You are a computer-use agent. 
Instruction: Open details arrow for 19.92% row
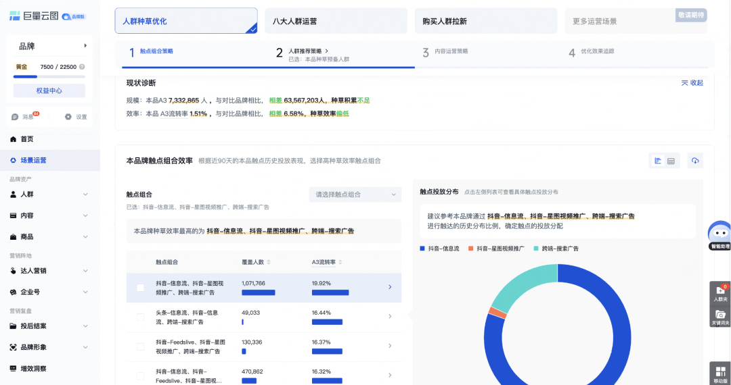pos(391,287)
